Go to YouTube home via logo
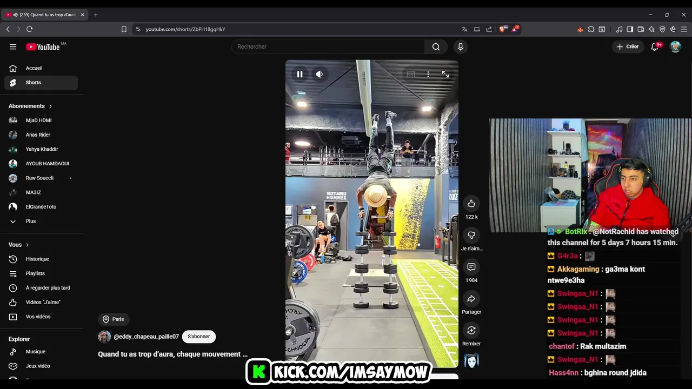The width and height of the screenshot is (692, 389). tap(43, 47)
